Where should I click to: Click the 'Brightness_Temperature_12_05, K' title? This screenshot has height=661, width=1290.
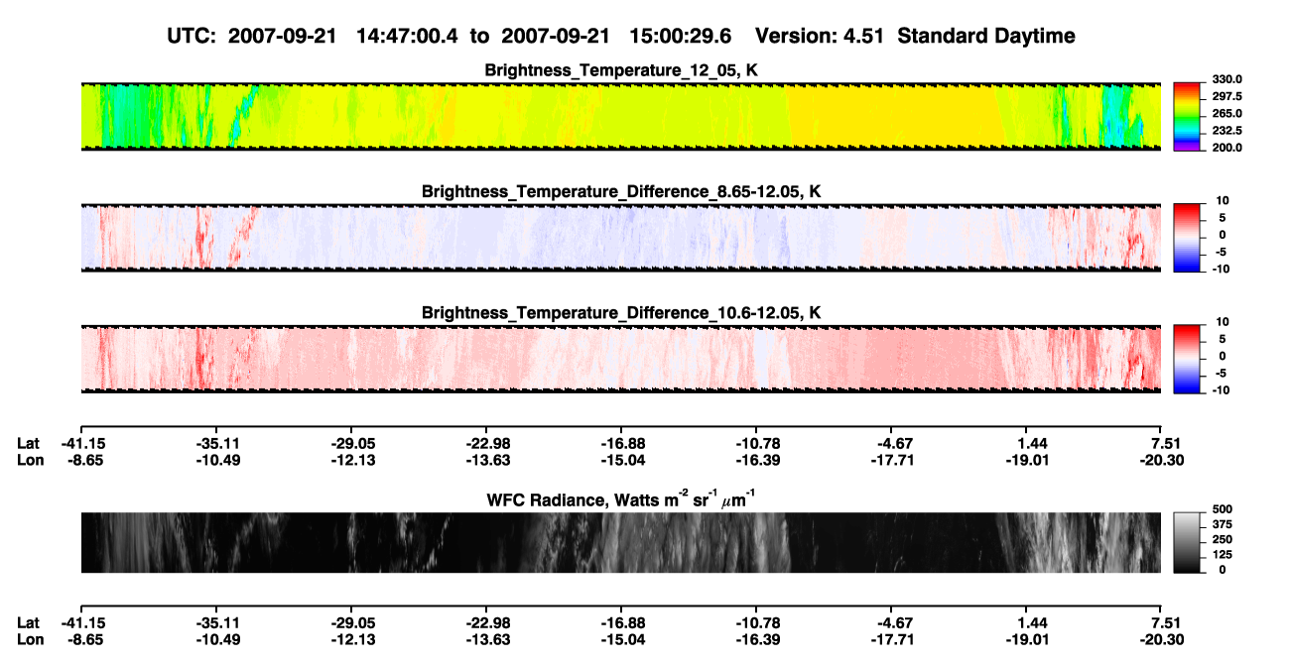pyautogui.click(x=621, y=70)
